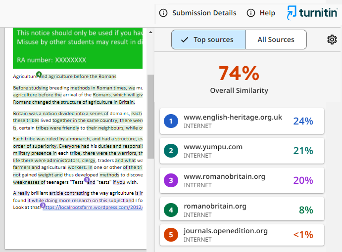
Task: Click green marker 4 in document title
Action: (39, 74)
